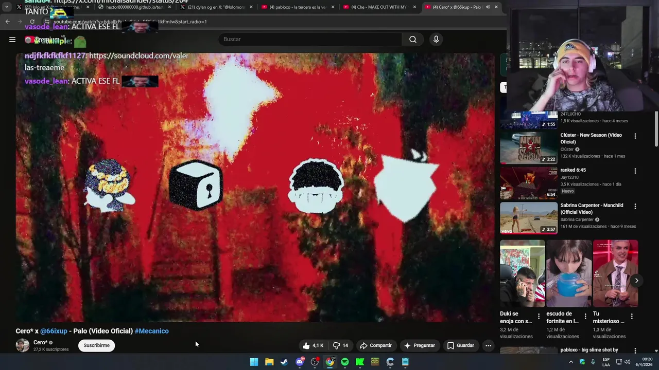
Task: Go back with browser back arrow
Action: [7, 22]
